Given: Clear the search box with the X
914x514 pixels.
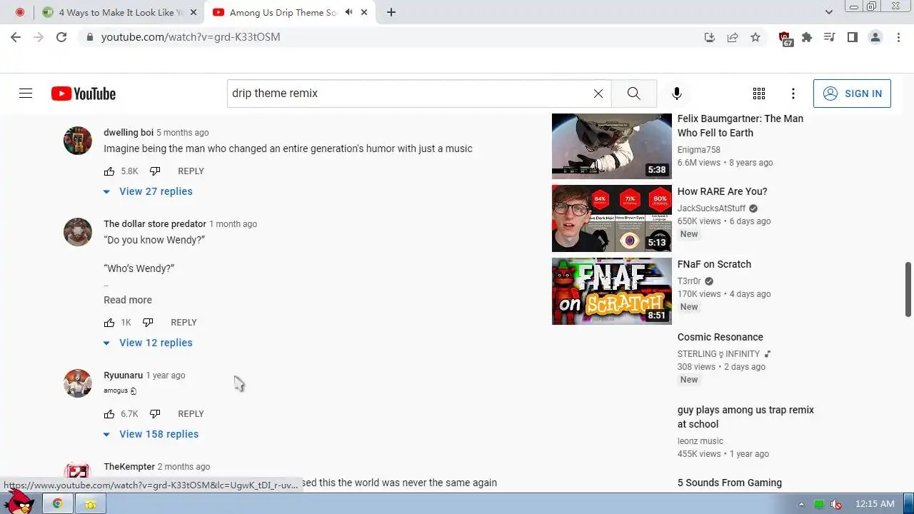Looking at the screenshot, I should [x=598, y=94].
